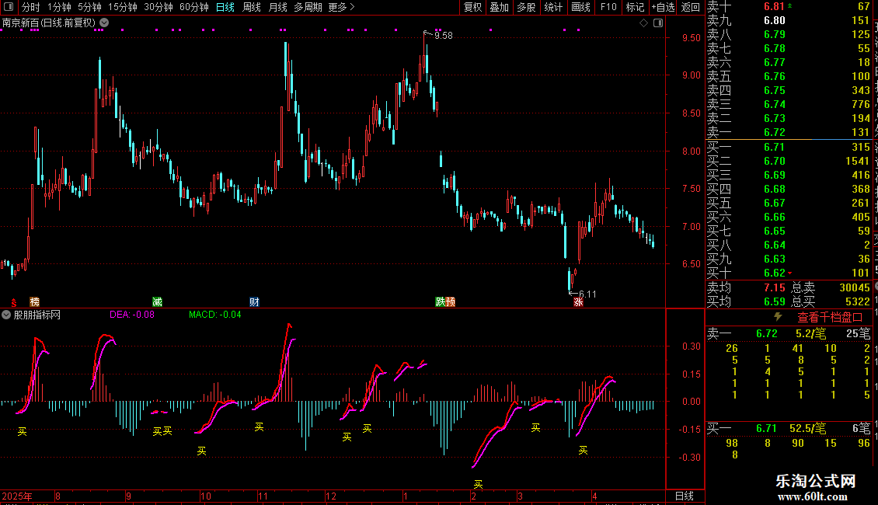Image resolution: width=878 pixels, height=505 pixels.
Task: Open 查看千档盘口 link
Action: coord(830,318)
